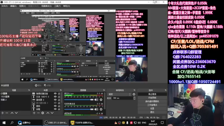Click the network icon in system tray
This screenshot has width=224, height=126.
coord(135,123)
